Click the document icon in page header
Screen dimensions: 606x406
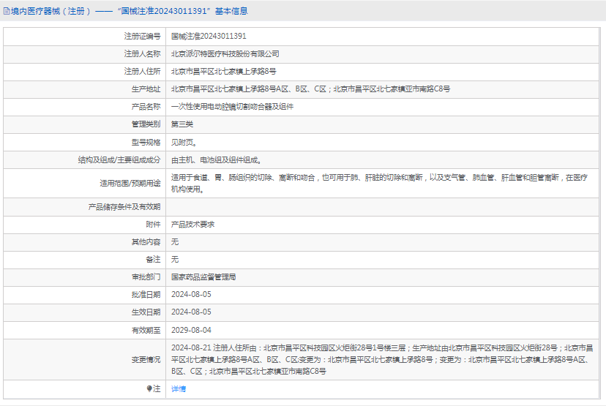[x=7, y=11]
